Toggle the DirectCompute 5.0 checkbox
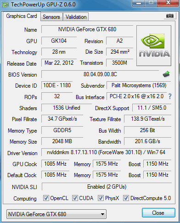 point(126,198)
